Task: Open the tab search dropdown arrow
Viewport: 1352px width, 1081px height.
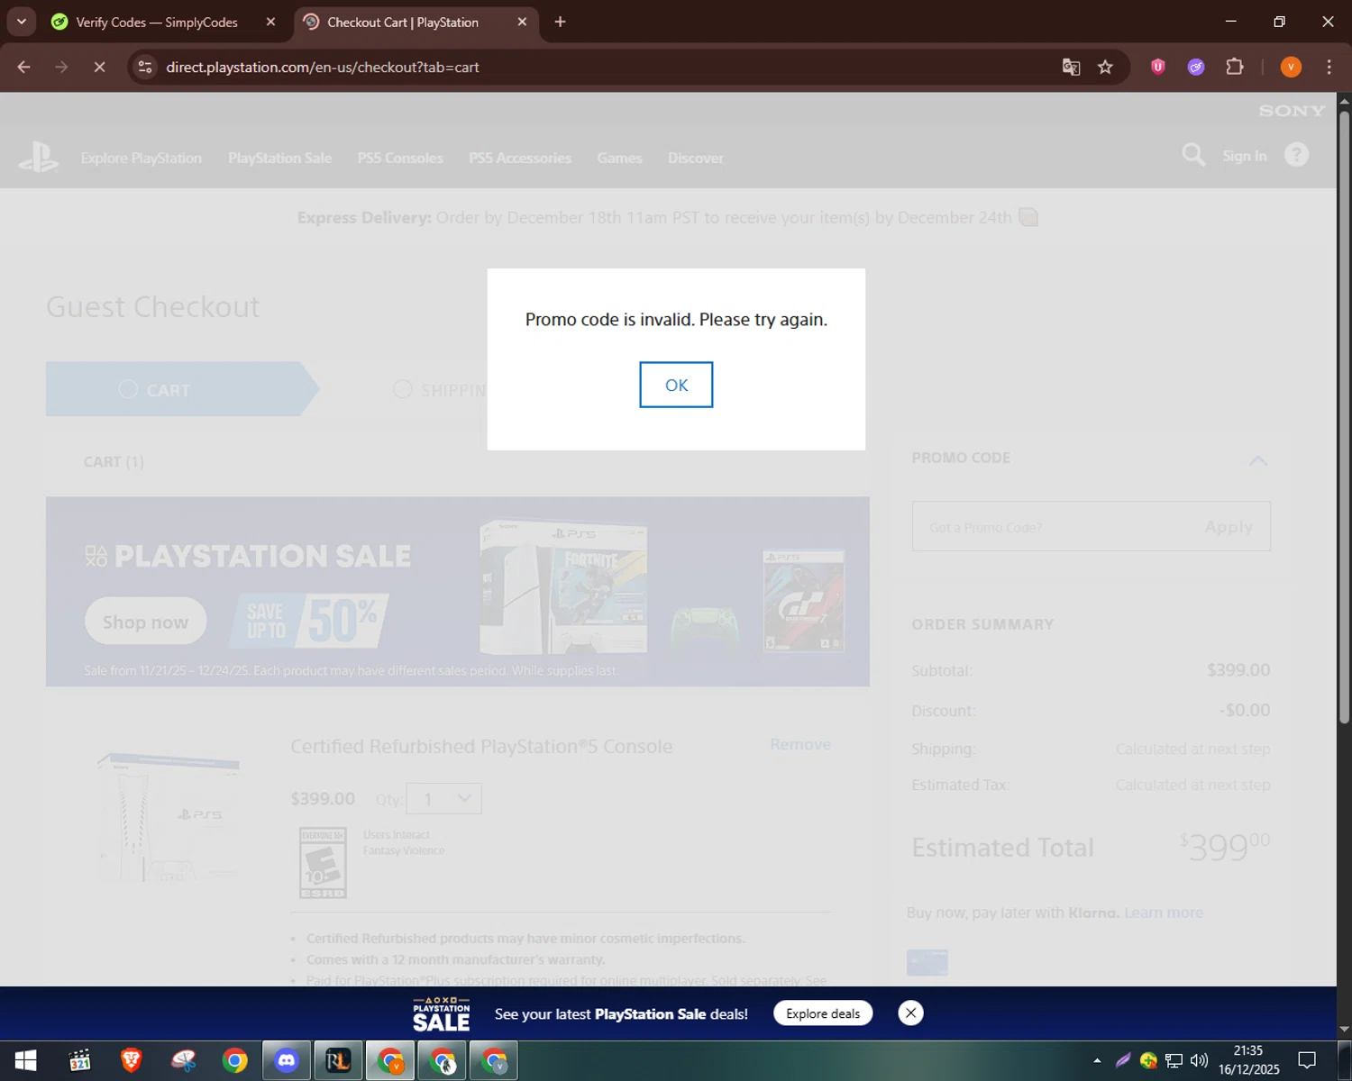Action: 22,22
